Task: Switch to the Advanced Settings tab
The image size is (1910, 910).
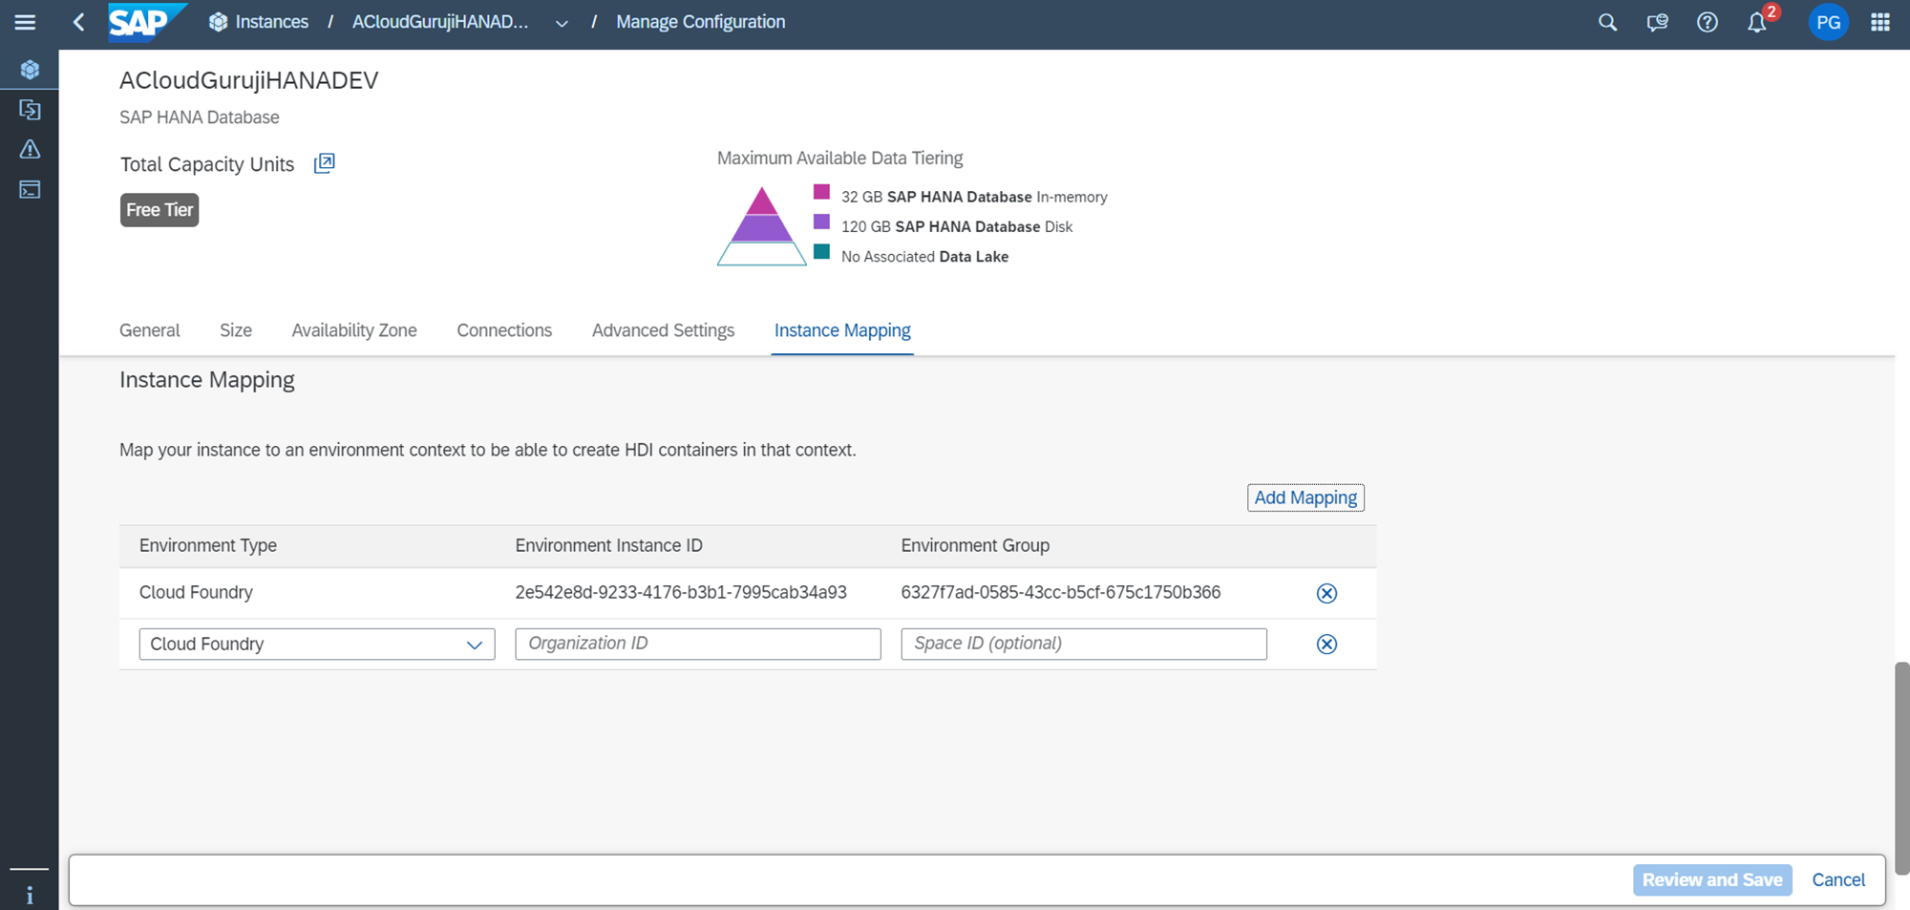Action: [x=663, y=330]
